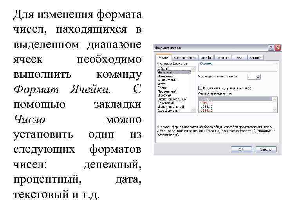Select the highlighted Числовой format
Viewport: 282px width, 211px height.
174,73
